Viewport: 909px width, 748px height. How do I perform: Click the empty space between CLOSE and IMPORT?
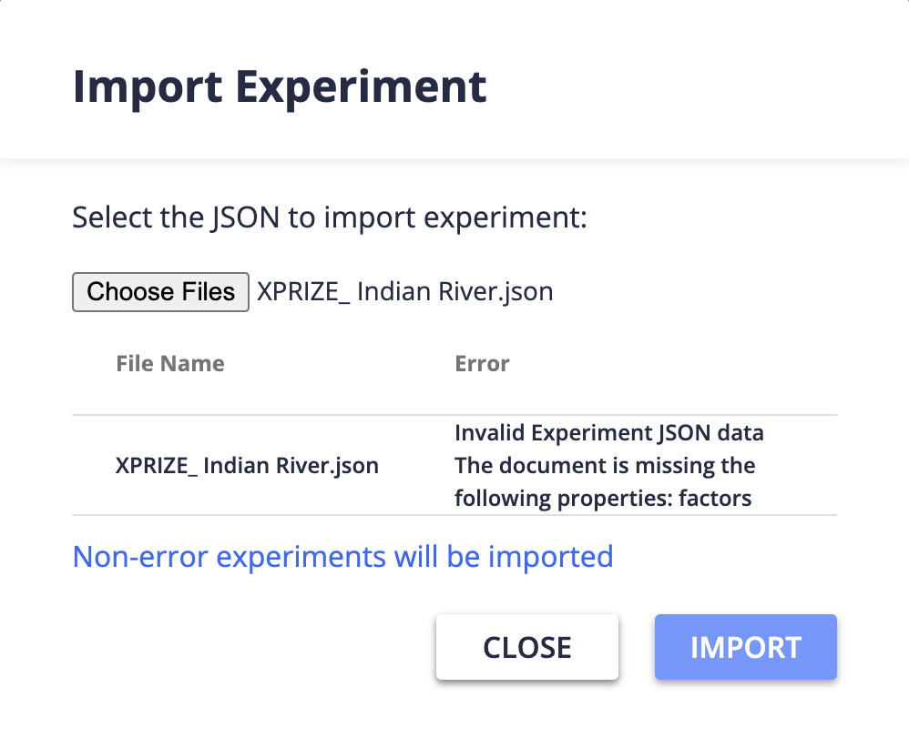(636, 646)
